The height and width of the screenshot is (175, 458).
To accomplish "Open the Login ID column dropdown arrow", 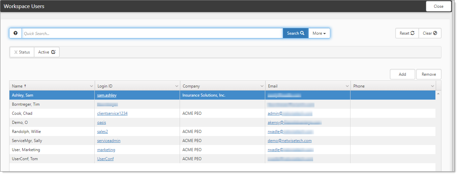I will click(x=177, y=86).
